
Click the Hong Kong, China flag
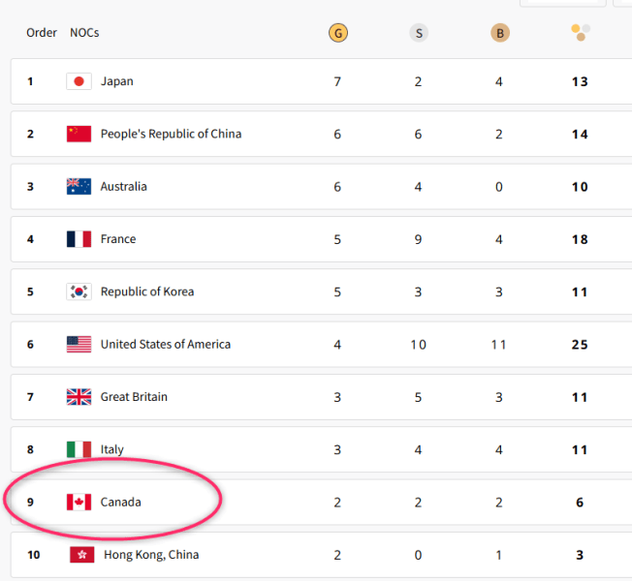tap(81, 555)
